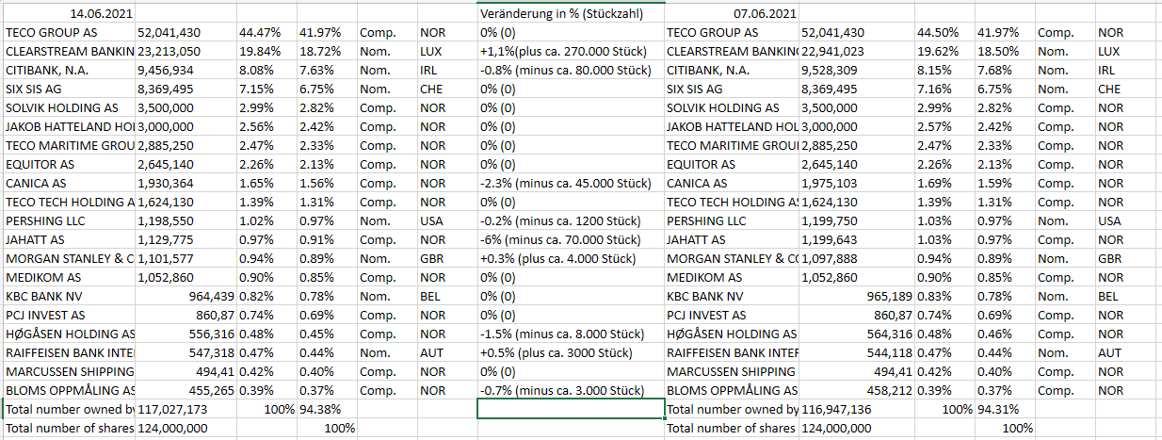Select cell with value 23,213,050

[186, 51]
